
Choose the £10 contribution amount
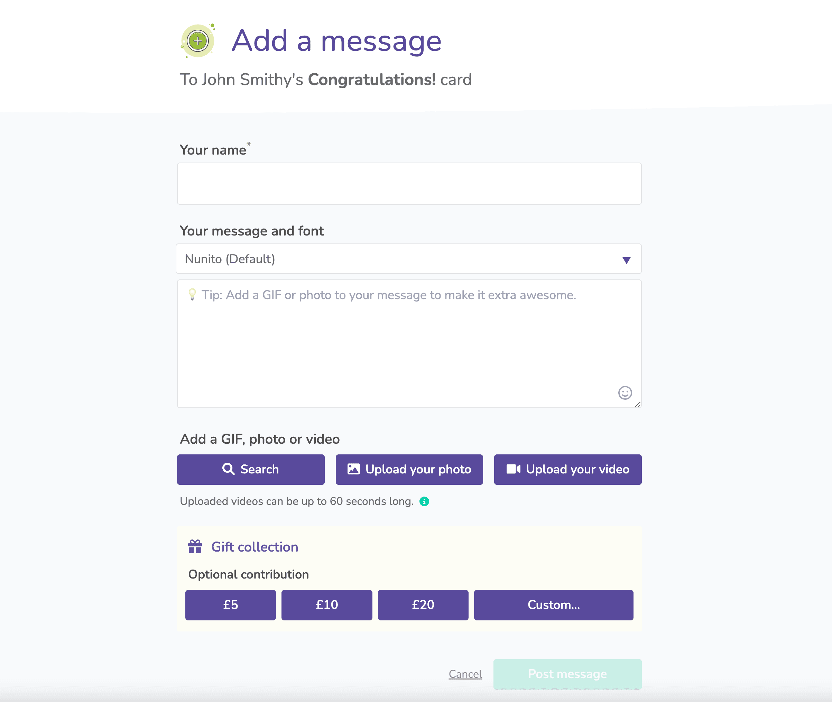[x=327, y=605]
